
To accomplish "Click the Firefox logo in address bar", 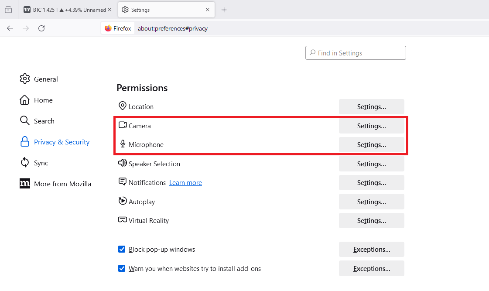I will pos(108,28).
